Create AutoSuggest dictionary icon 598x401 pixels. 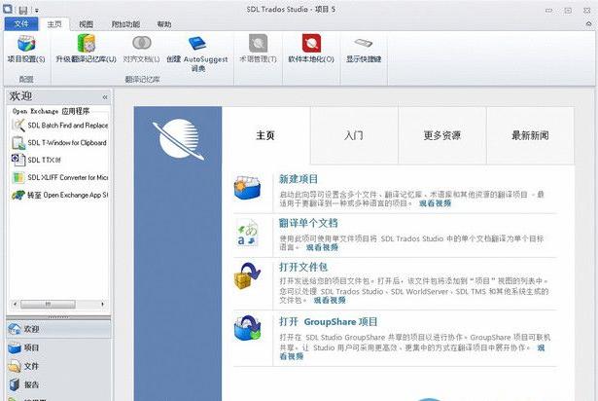tap(197, 44)
